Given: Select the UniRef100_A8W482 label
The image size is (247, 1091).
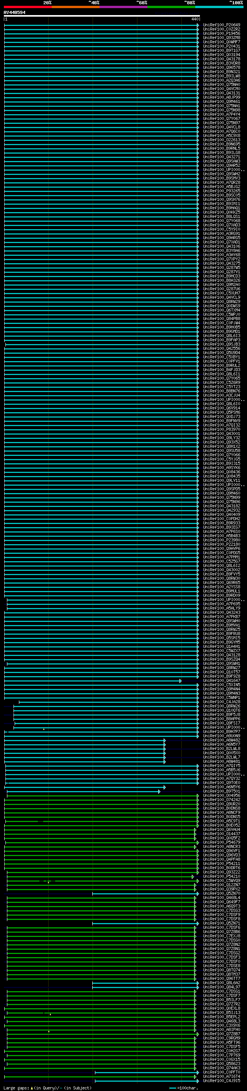Looking at the screenshot, I should [221, 740].
